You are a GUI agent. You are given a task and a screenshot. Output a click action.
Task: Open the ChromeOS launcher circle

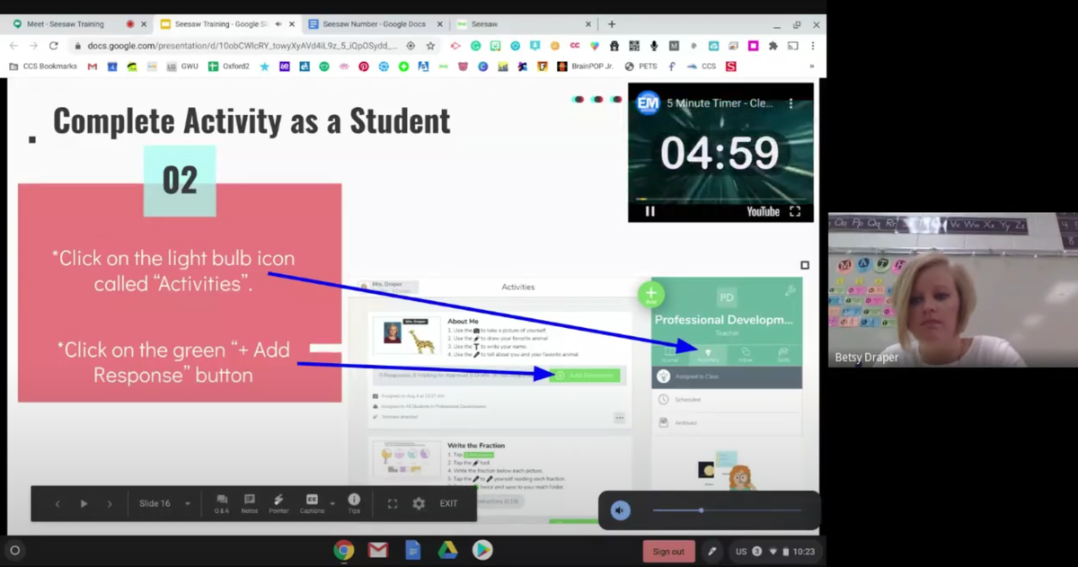(14, 551)
